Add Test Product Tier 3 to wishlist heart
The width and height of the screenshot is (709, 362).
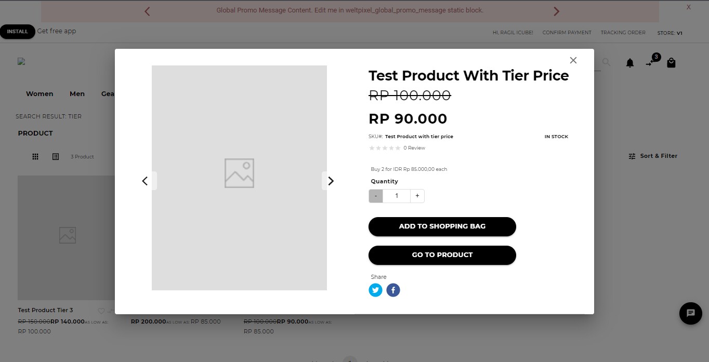pos(101,311)
